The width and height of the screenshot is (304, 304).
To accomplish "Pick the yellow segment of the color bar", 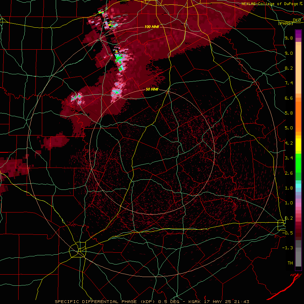I will tap(298, 145).
